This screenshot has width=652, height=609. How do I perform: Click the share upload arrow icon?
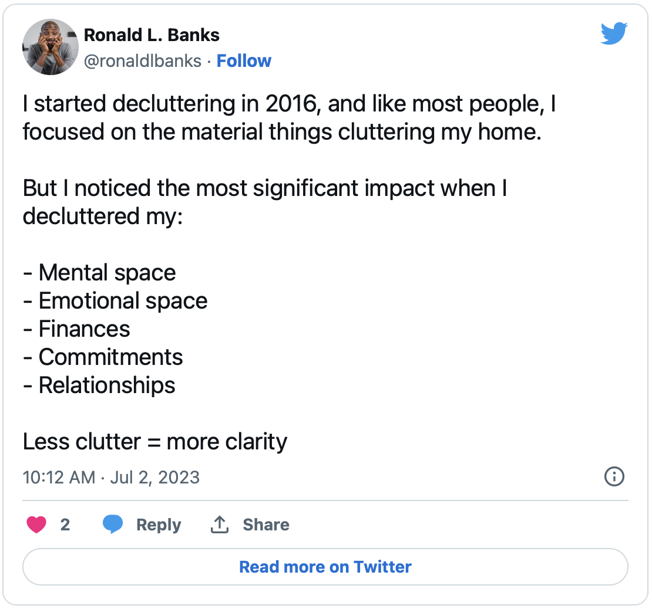click(219, 524)
